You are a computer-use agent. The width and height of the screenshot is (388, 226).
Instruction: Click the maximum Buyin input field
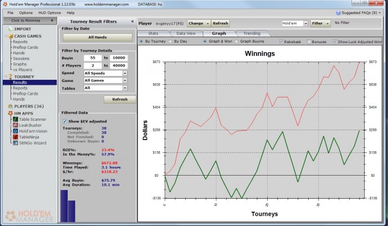point(119,58)
